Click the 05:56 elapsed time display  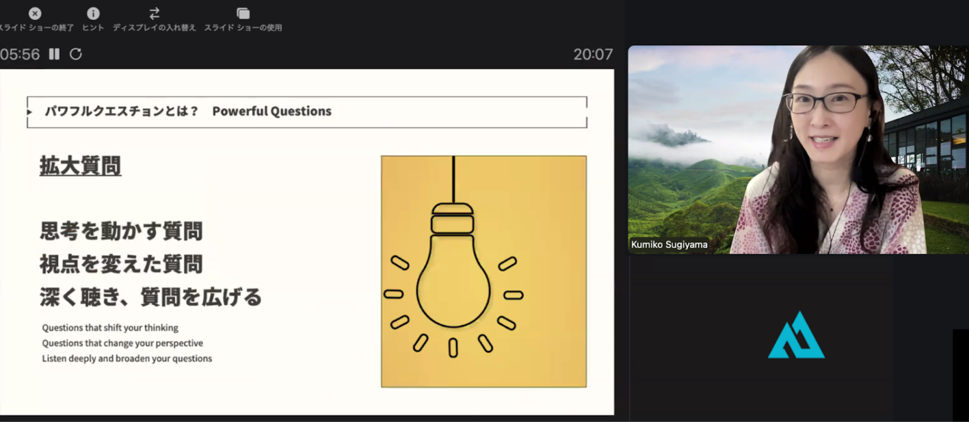coord(20,54)
